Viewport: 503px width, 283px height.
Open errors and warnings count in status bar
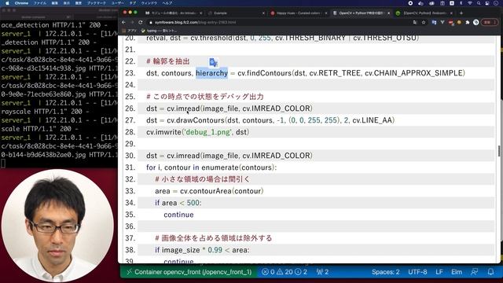click(285, 272)
